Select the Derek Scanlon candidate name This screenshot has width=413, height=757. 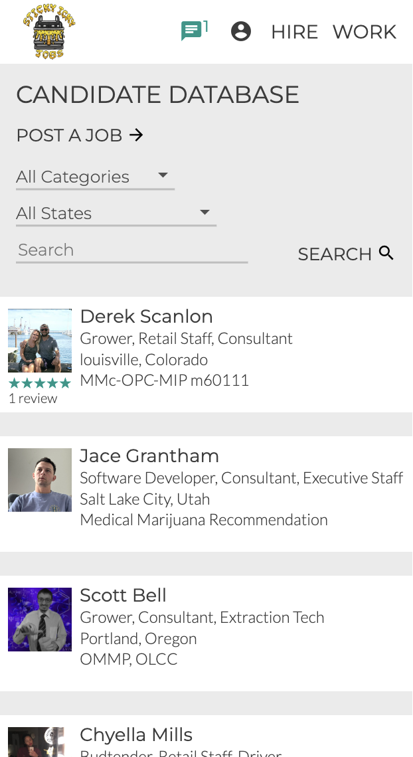[x=146, y=317]
